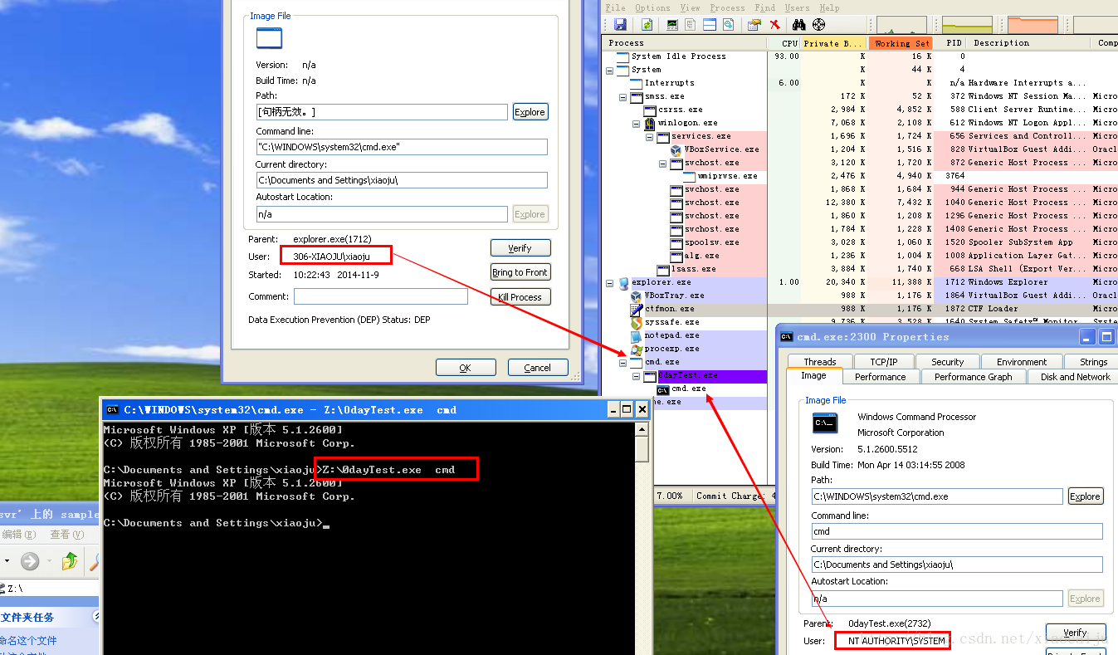Select the child cmd.exe console icon

tap(663, 389)
